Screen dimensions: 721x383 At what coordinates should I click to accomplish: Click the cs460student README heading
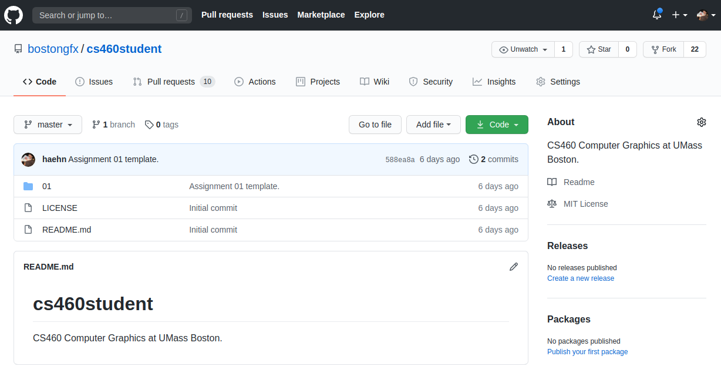point(93,304)
